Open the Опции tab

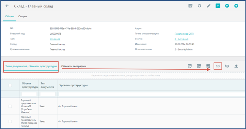pyautogui.click(x=22, y=16)
